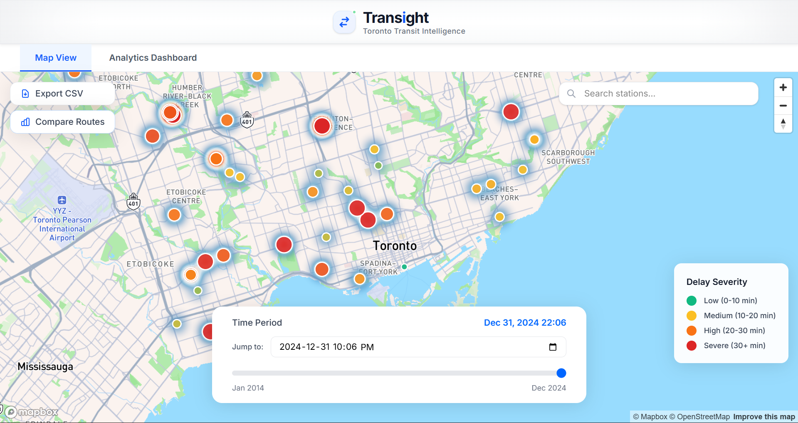Click the Toronto city label on map
Screen dimensions: 798x423
coord(395,246)
